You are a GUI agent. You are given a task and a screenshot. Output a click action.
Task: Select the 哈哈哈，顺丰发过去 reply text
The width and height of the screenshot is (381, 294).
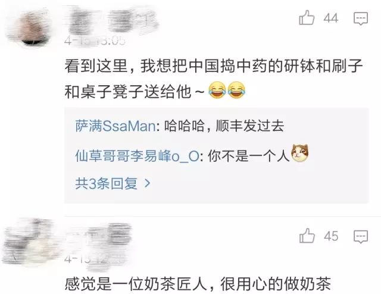coord(224,126)
